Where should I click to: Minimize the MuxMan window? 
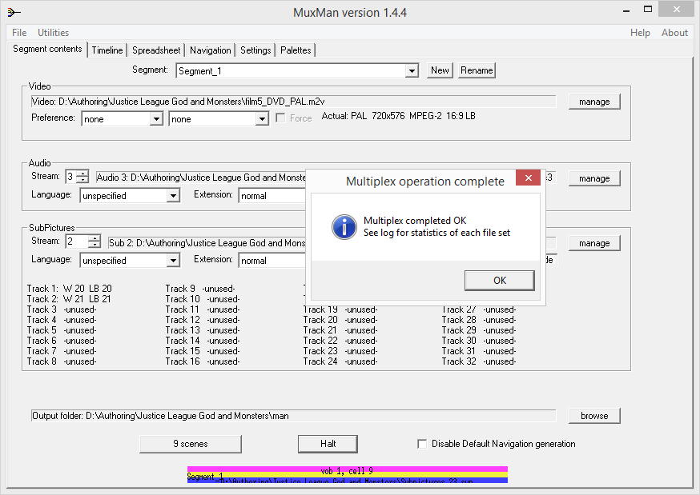pyautogui.click(x=626, y=10)
